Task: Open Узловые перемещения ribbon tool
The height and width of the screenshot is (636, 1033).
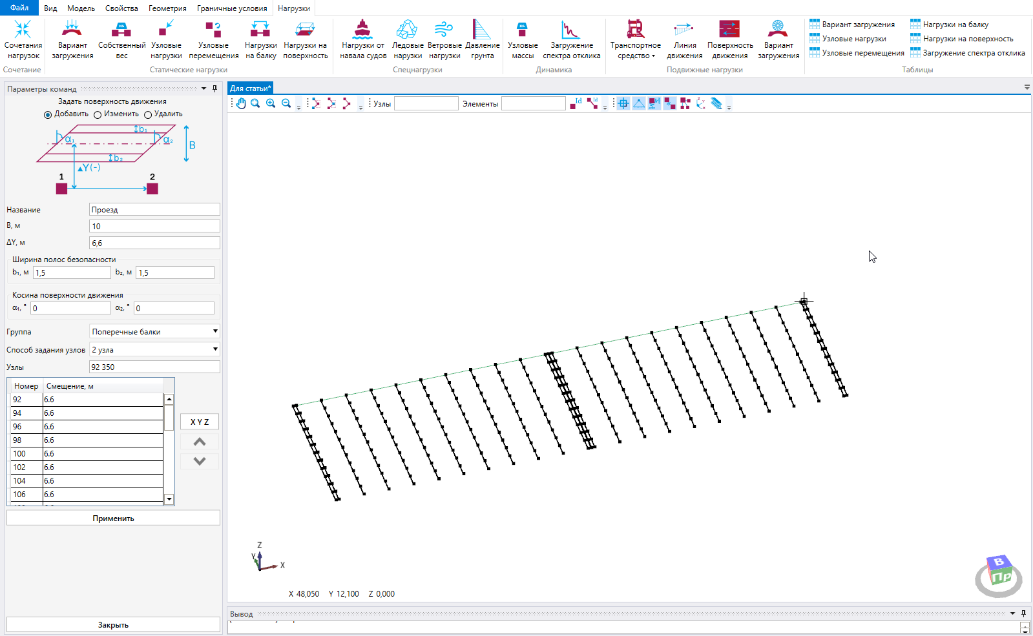Action: pos(213,40)
